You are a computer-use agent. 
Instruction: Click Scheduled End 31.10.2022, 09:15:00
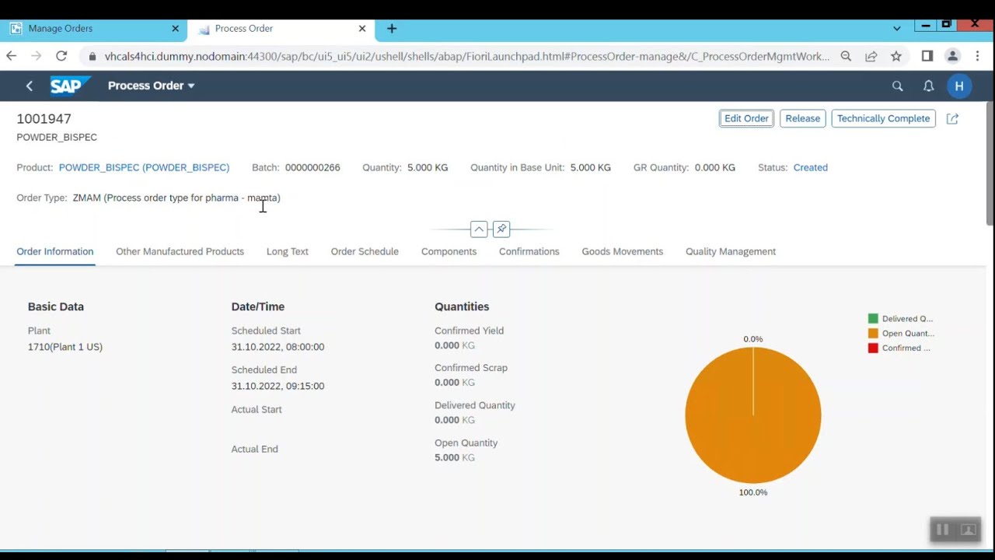coord(278,386)
